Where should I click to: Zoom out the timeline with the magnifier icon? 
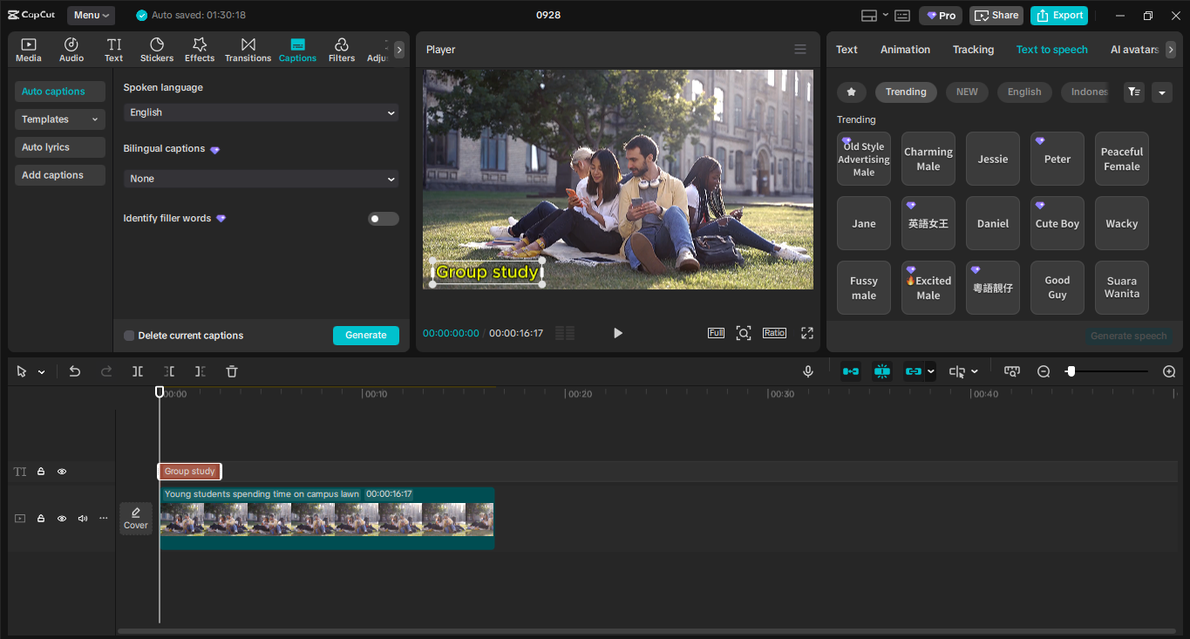(x=1043, y=370)
